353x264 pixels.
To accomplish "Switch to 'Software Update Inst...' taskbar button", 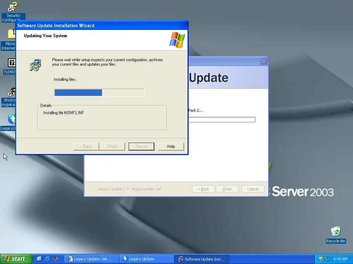I will 202,259.
